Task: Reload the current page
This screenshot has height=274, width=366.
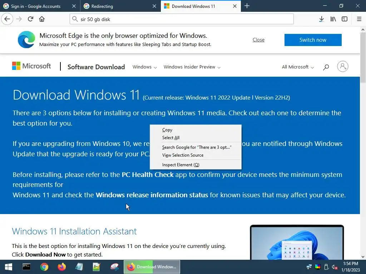Action: pyautogui.click(x=30, y=19)
